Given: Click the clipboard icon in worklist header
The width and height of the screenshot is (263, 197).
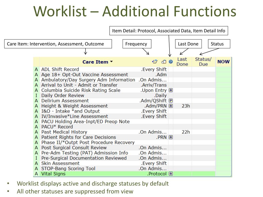Looking at the screenshot, I should tap(164, 62).
